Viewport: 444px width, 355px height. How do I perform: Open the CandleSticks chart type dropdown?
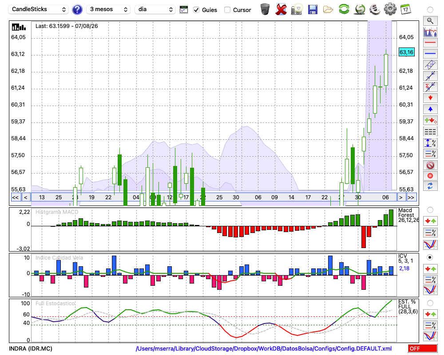tap(38, 9)
